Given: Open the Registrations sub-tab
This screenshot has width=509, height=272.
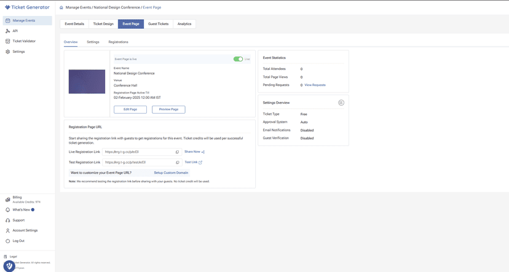Looking at the screenshot, I should point(118,42).
